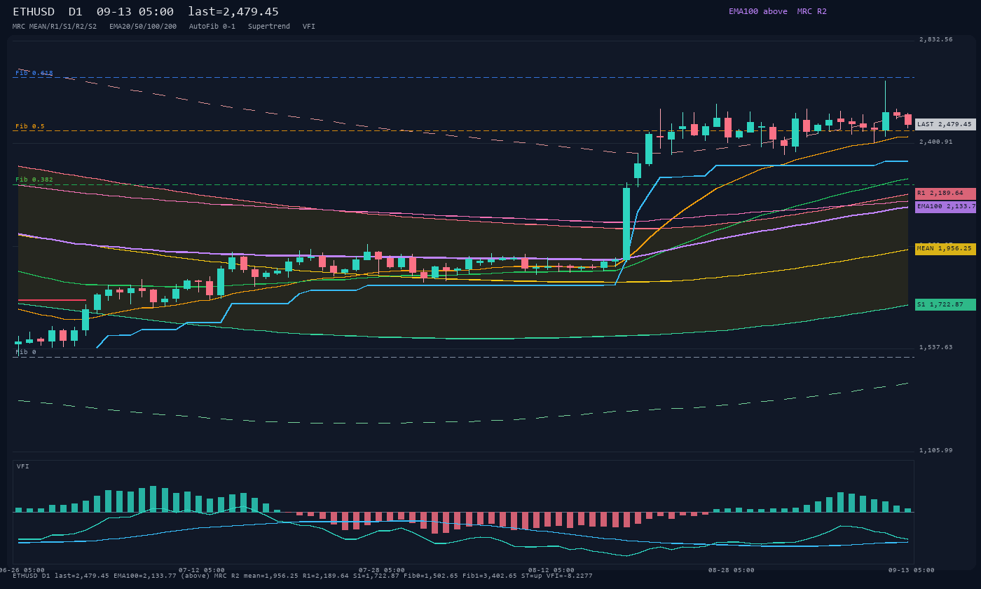Image resolution: width=981 pixels, height=589 pixels.
Task: Click the last=2,479.45 header value
Action: tap(233, 12)
